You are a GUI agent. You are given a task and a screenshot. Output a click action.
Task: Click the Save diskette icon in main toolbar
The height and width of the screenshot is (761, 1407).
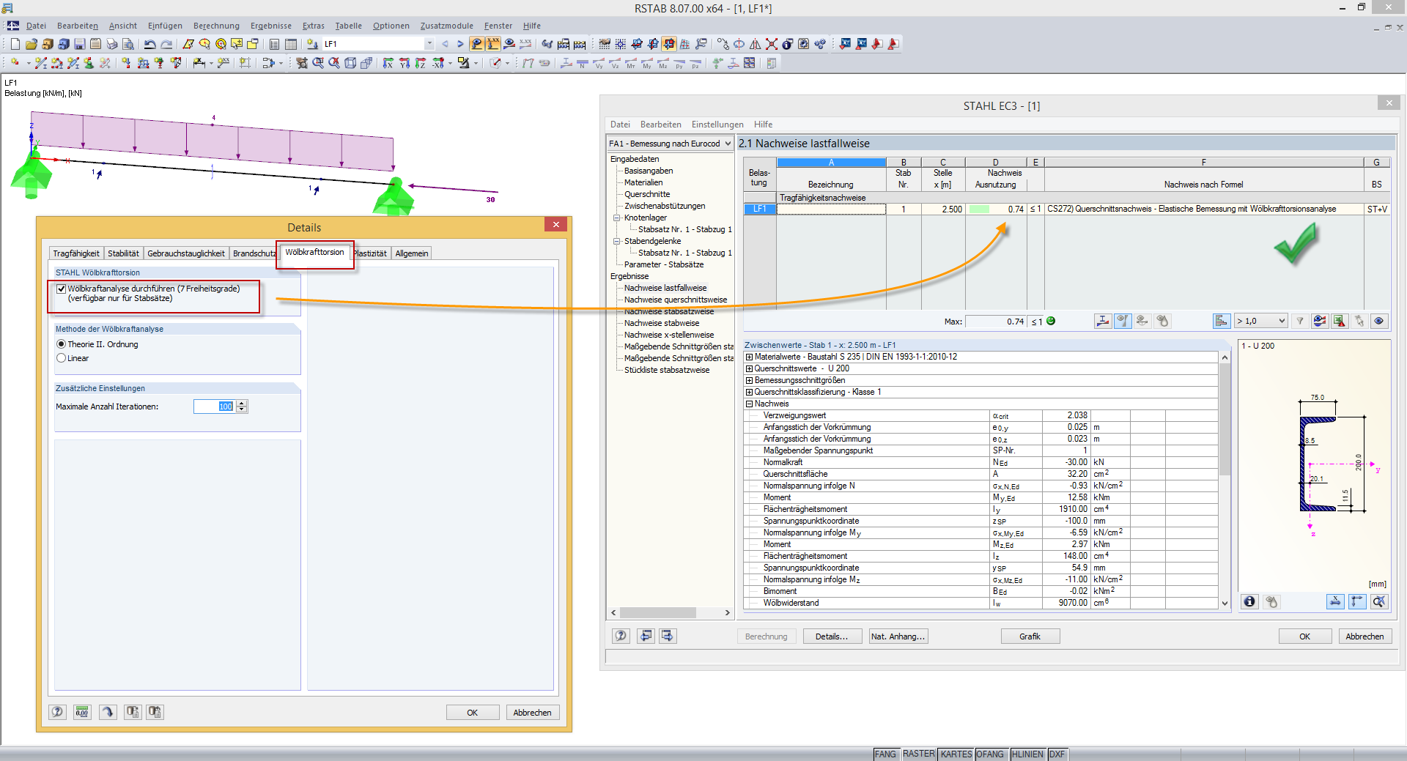pyautogui.click(x=80, y=44)
